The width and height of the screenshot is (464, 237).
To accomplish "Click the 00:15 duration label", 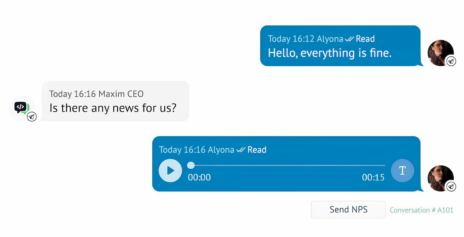I will (x=373, y=177).
